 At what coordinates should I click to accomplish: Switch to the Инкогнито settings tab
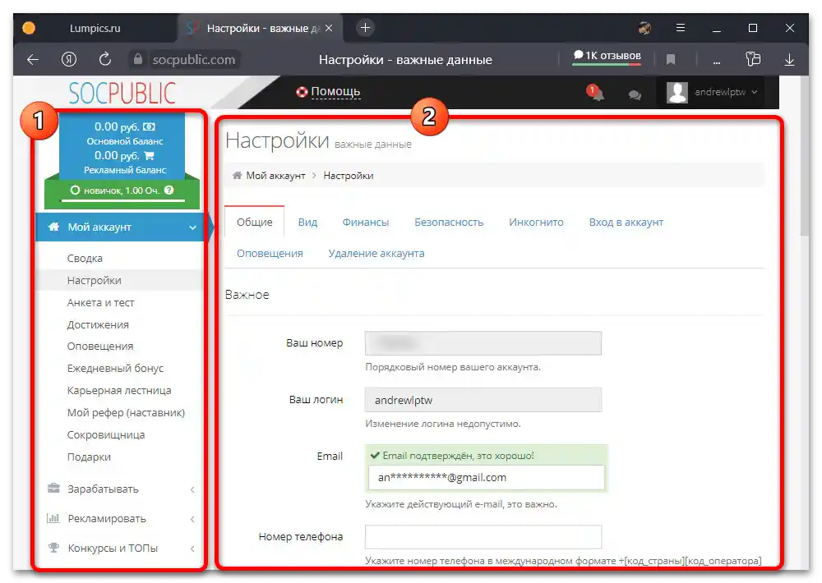click(536, 222)
